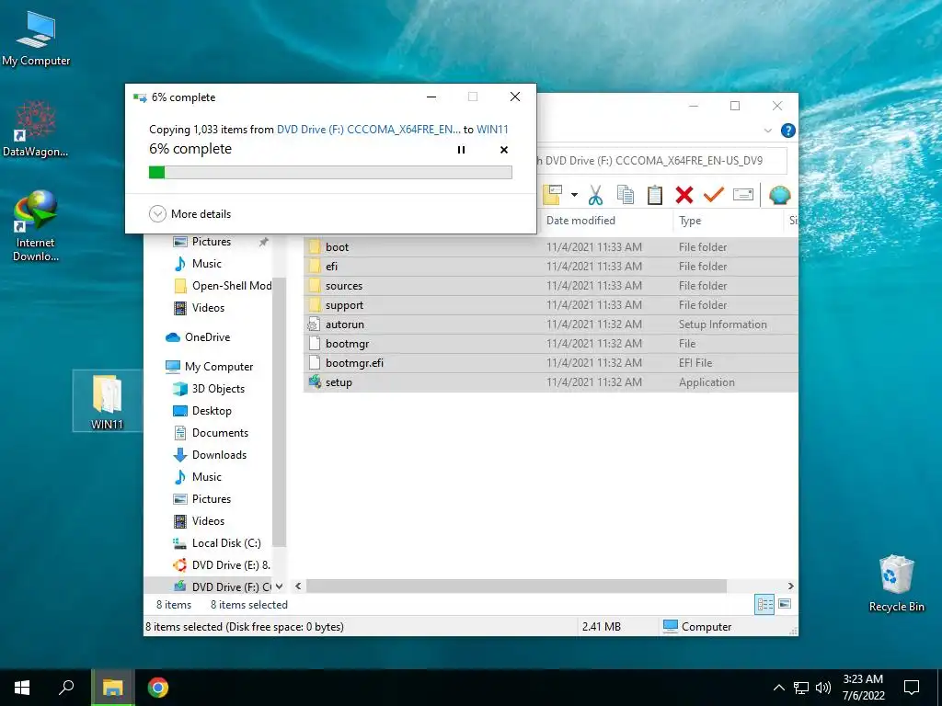Open the WIN11 destination link
Image resolution: width=942 pixels, height=706 pixels.
point(492,129)
